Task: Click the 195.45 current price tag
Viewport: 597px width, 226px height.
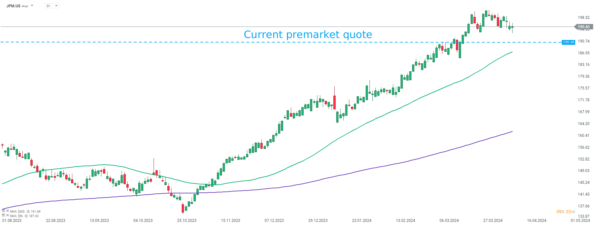Action: [x=584, y=27]
